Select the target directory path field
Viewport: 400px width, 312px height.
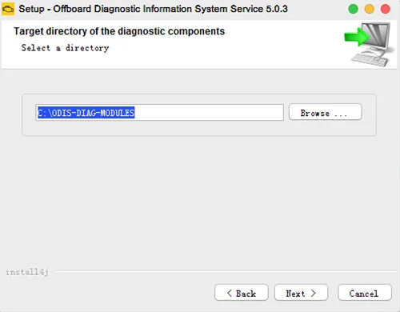pos(159,113)
